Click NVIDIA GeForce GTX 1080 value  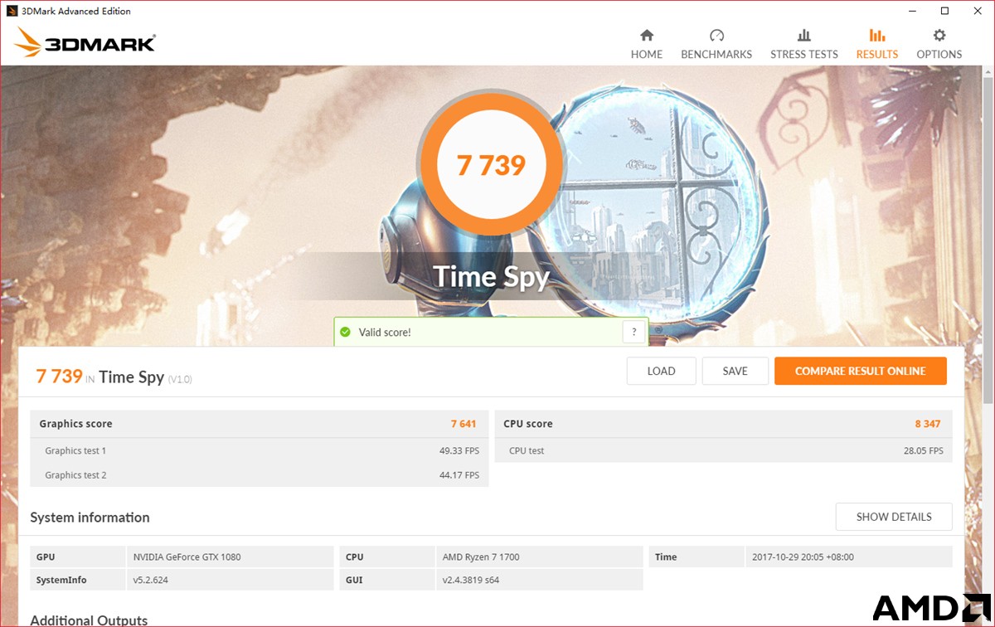click(x=187, y=557)
